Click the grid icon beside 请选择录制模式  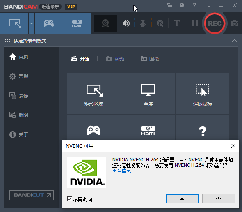tap(7, 41)
